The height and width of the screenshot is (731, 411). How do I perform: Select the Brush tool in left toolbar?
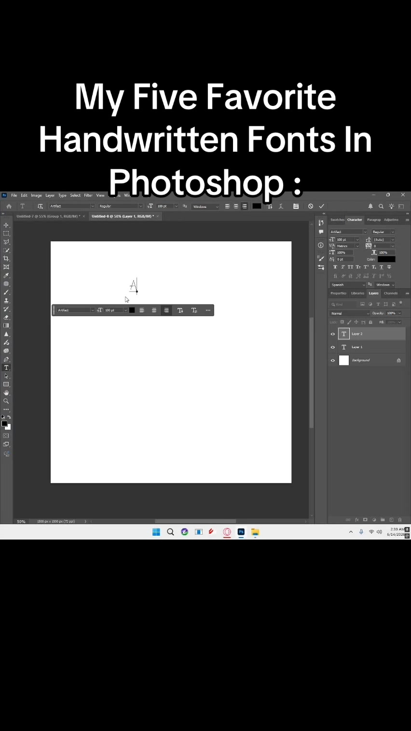click(x=6, y=292)
